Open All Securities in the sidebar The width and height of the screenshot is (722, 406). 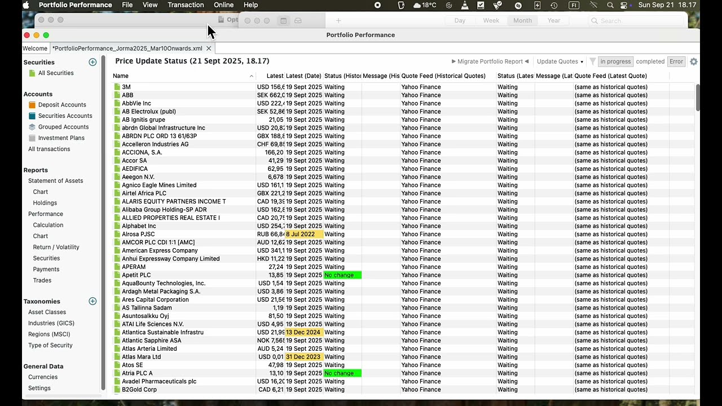click(x=51, y=73)
